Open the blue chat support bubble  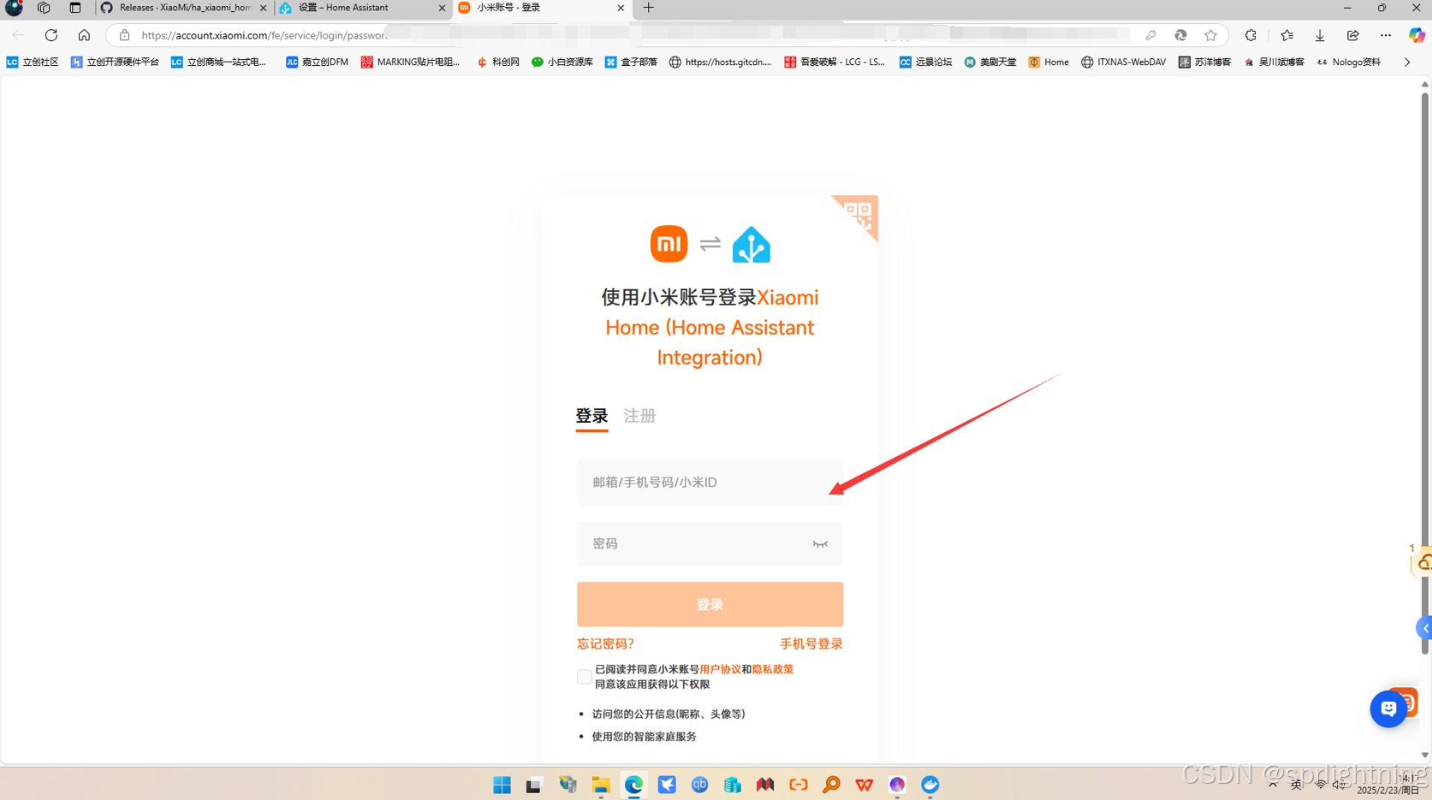point(1388,708)
